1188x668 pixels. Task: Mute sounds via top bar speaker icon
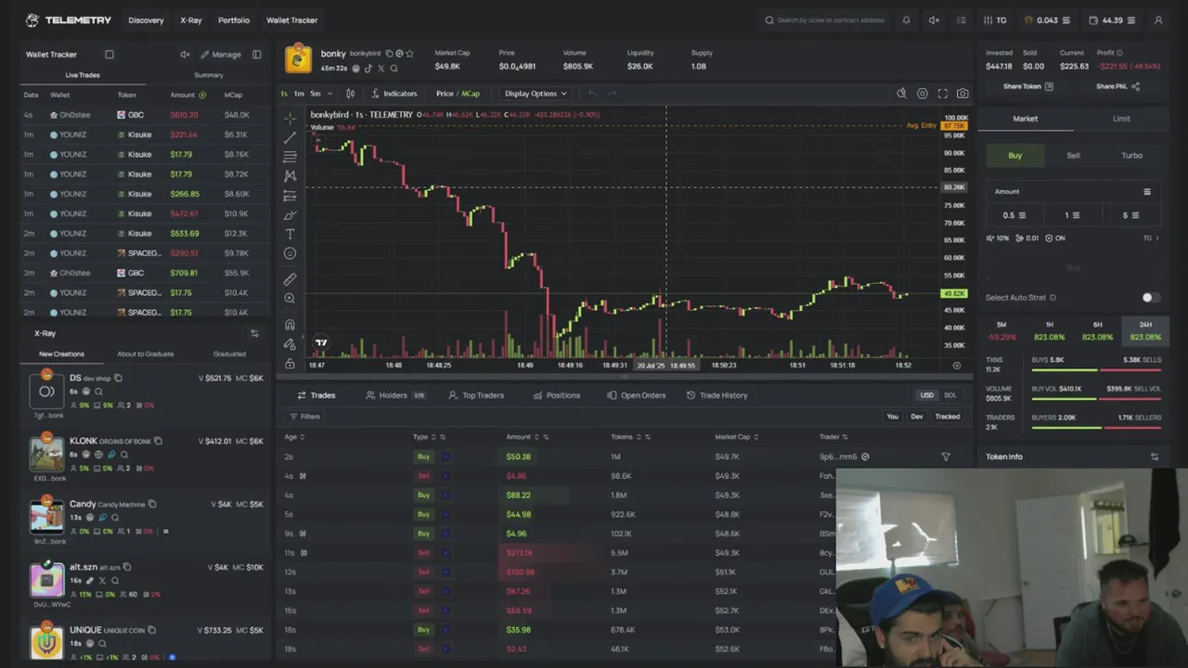[x=934, y=20]
